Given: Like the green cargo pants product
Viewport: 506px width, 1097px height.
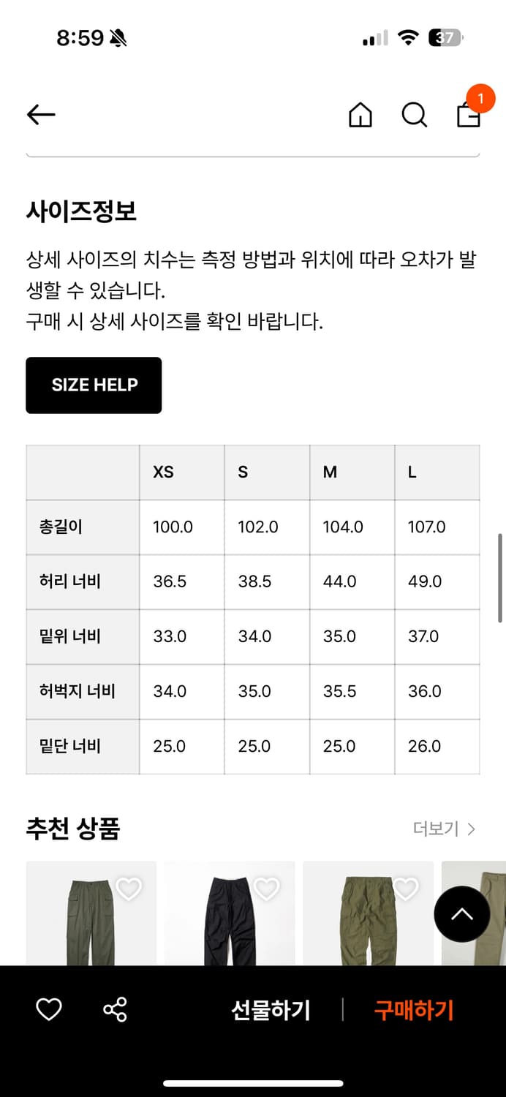Looking at the screenshot, I should pyautogui.click(x=129, y=889).
